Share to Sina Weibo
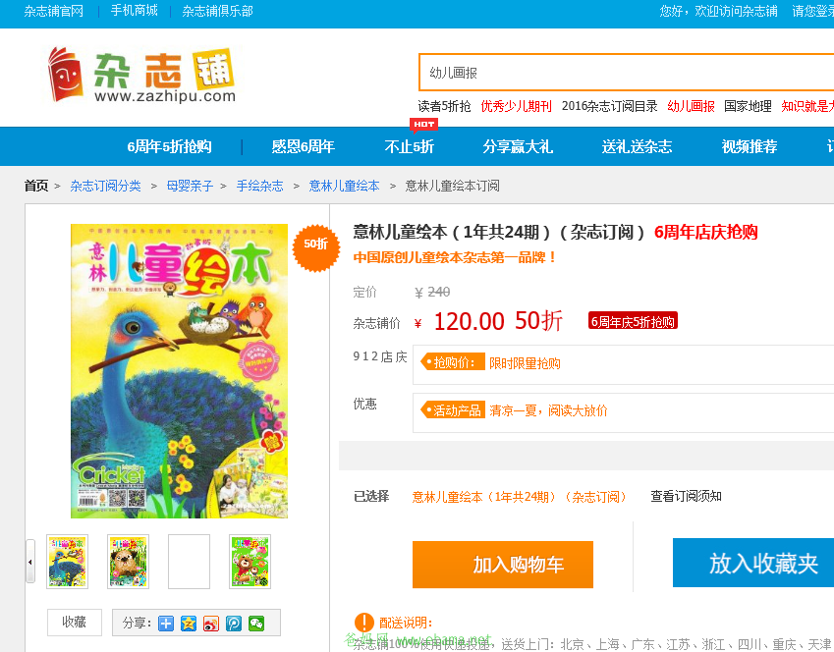This screenshot has width=834, height=652. 211,624
